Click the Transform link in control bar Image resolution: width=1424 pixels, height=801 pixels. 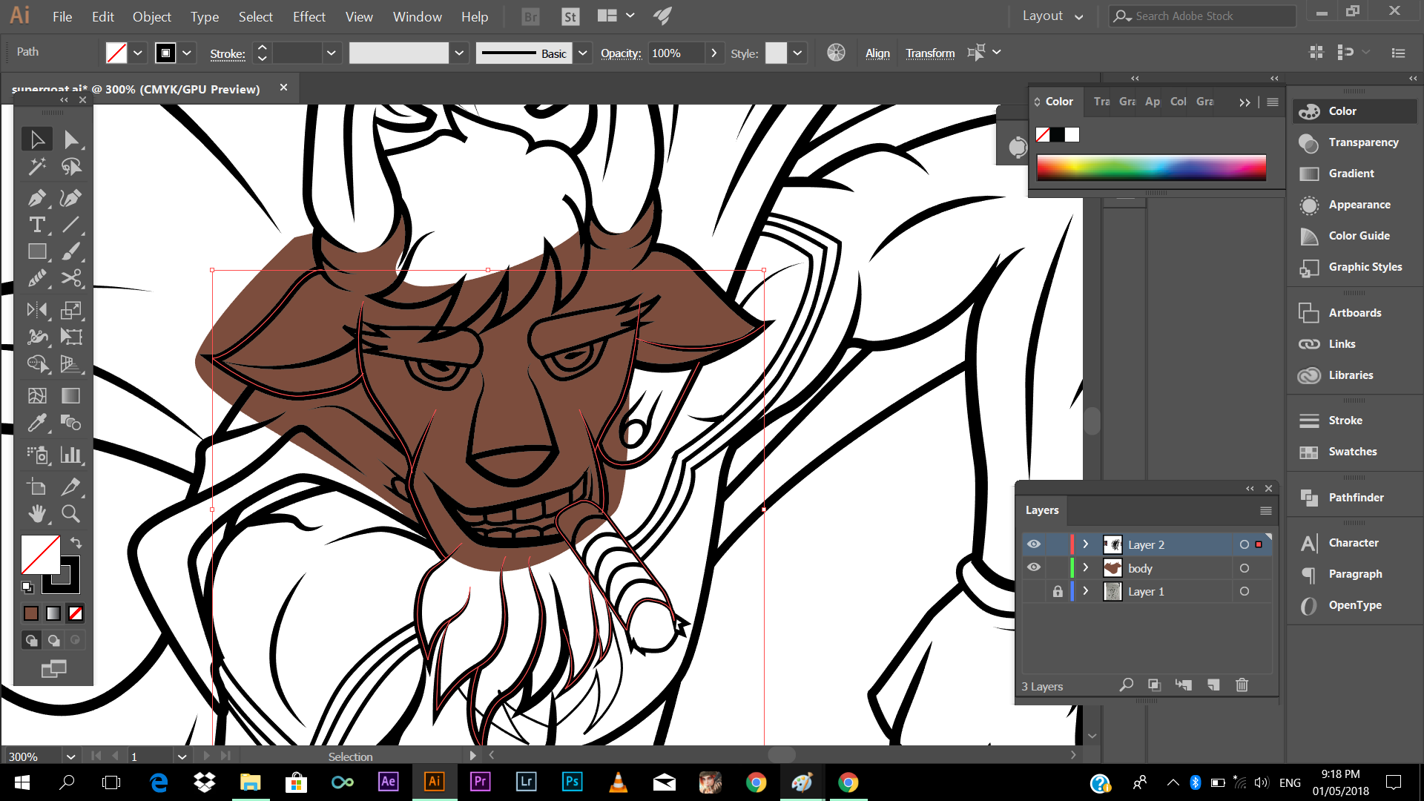pyautogui.click(x=930, y=53)
